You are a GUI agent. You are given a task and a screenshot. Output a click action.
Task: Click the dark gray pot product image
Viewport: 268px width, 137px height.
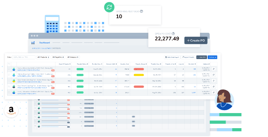point(14,87)
